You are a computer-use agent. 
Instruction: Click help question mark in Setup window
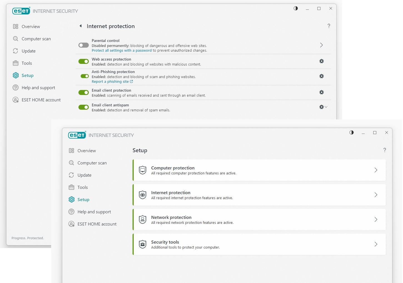[x=385, y=150]
